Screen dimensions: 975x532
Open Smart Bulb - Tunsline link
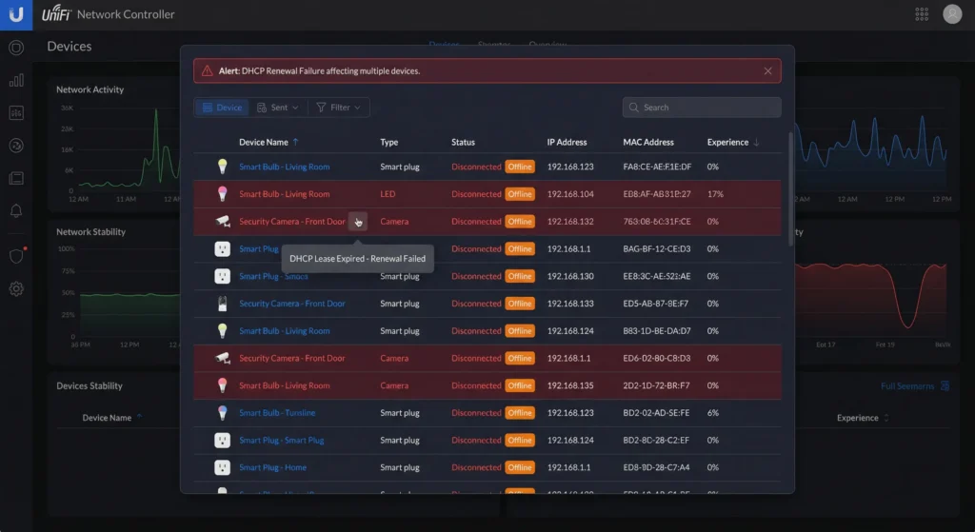[x=277, y=413]
